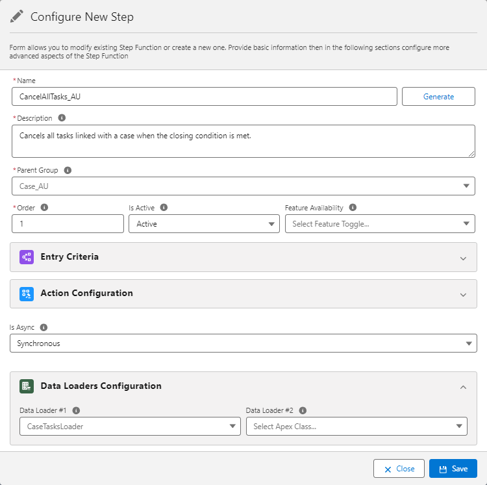
Task: Click the blue Action Configuration icon
Action: (27, 293)
